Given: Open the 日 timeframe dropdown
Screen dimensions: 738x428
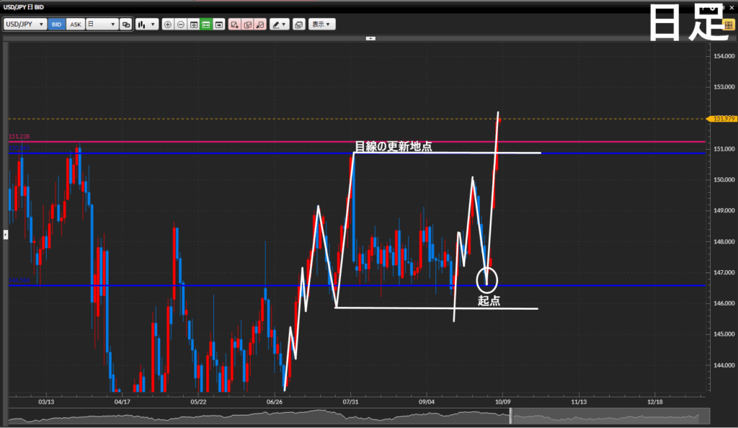Looking at the screenshot, I should pyautogui.click(x=102, y=24).
